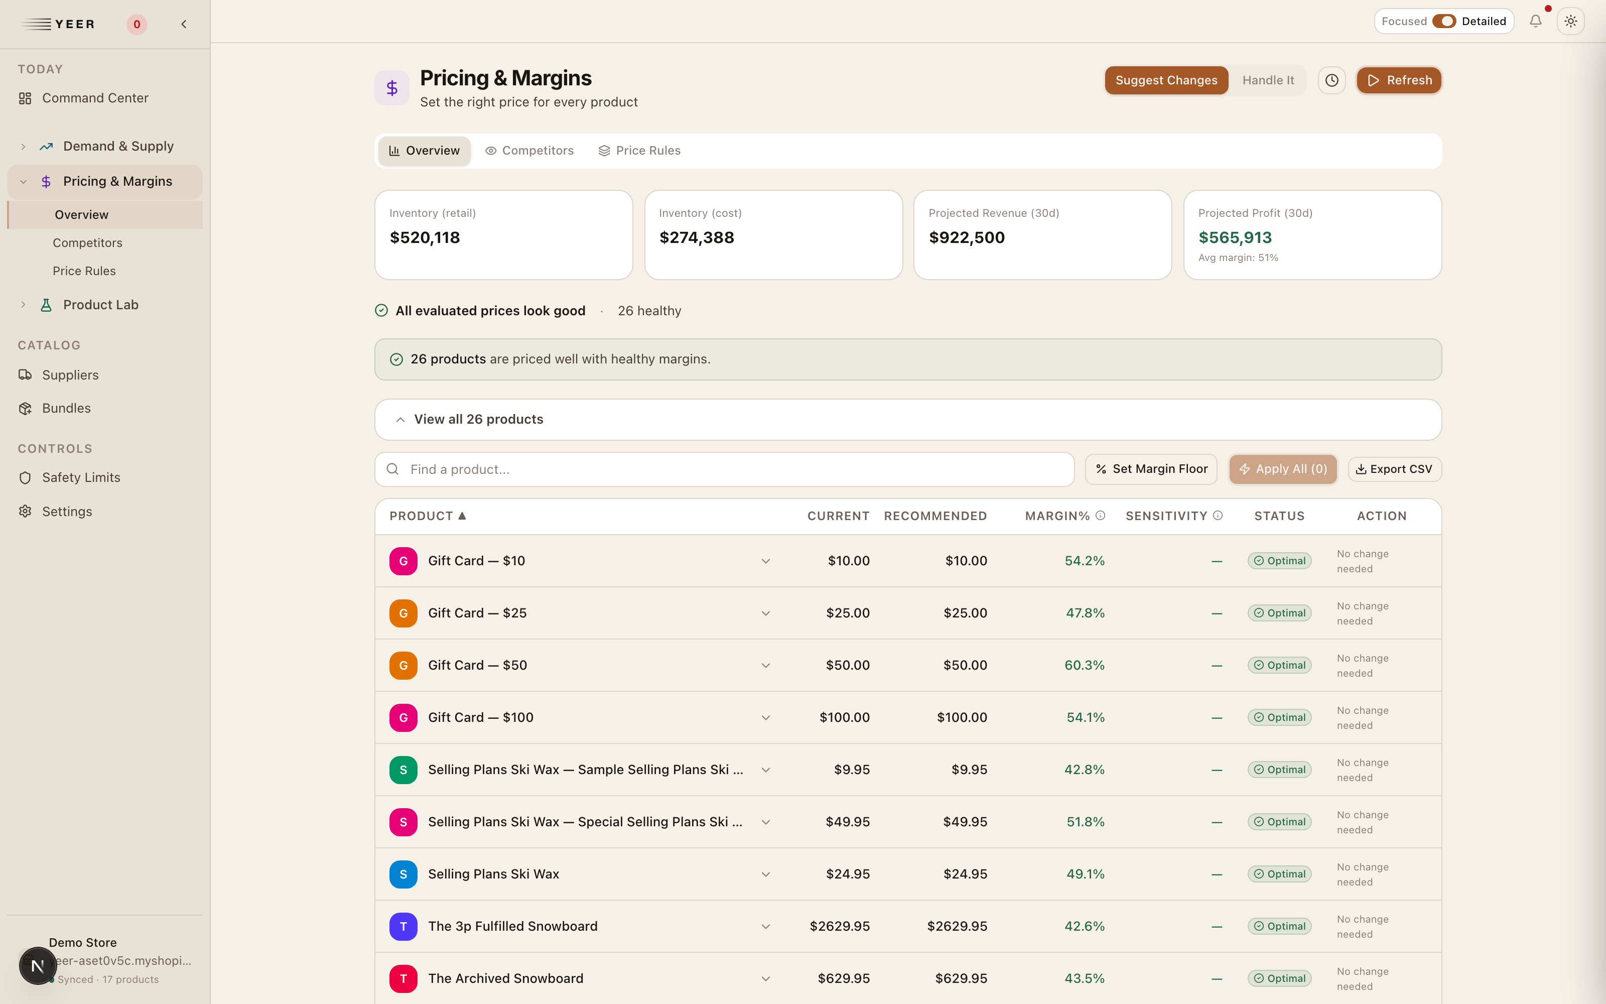Click 54.2% margin for Gift Card $10
Screen dimensions: 1606x1004
click(x=1085, y=561)
